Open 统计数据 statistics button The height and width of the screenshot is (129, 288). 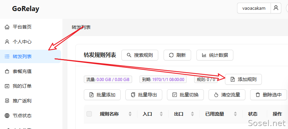(215, 55)
